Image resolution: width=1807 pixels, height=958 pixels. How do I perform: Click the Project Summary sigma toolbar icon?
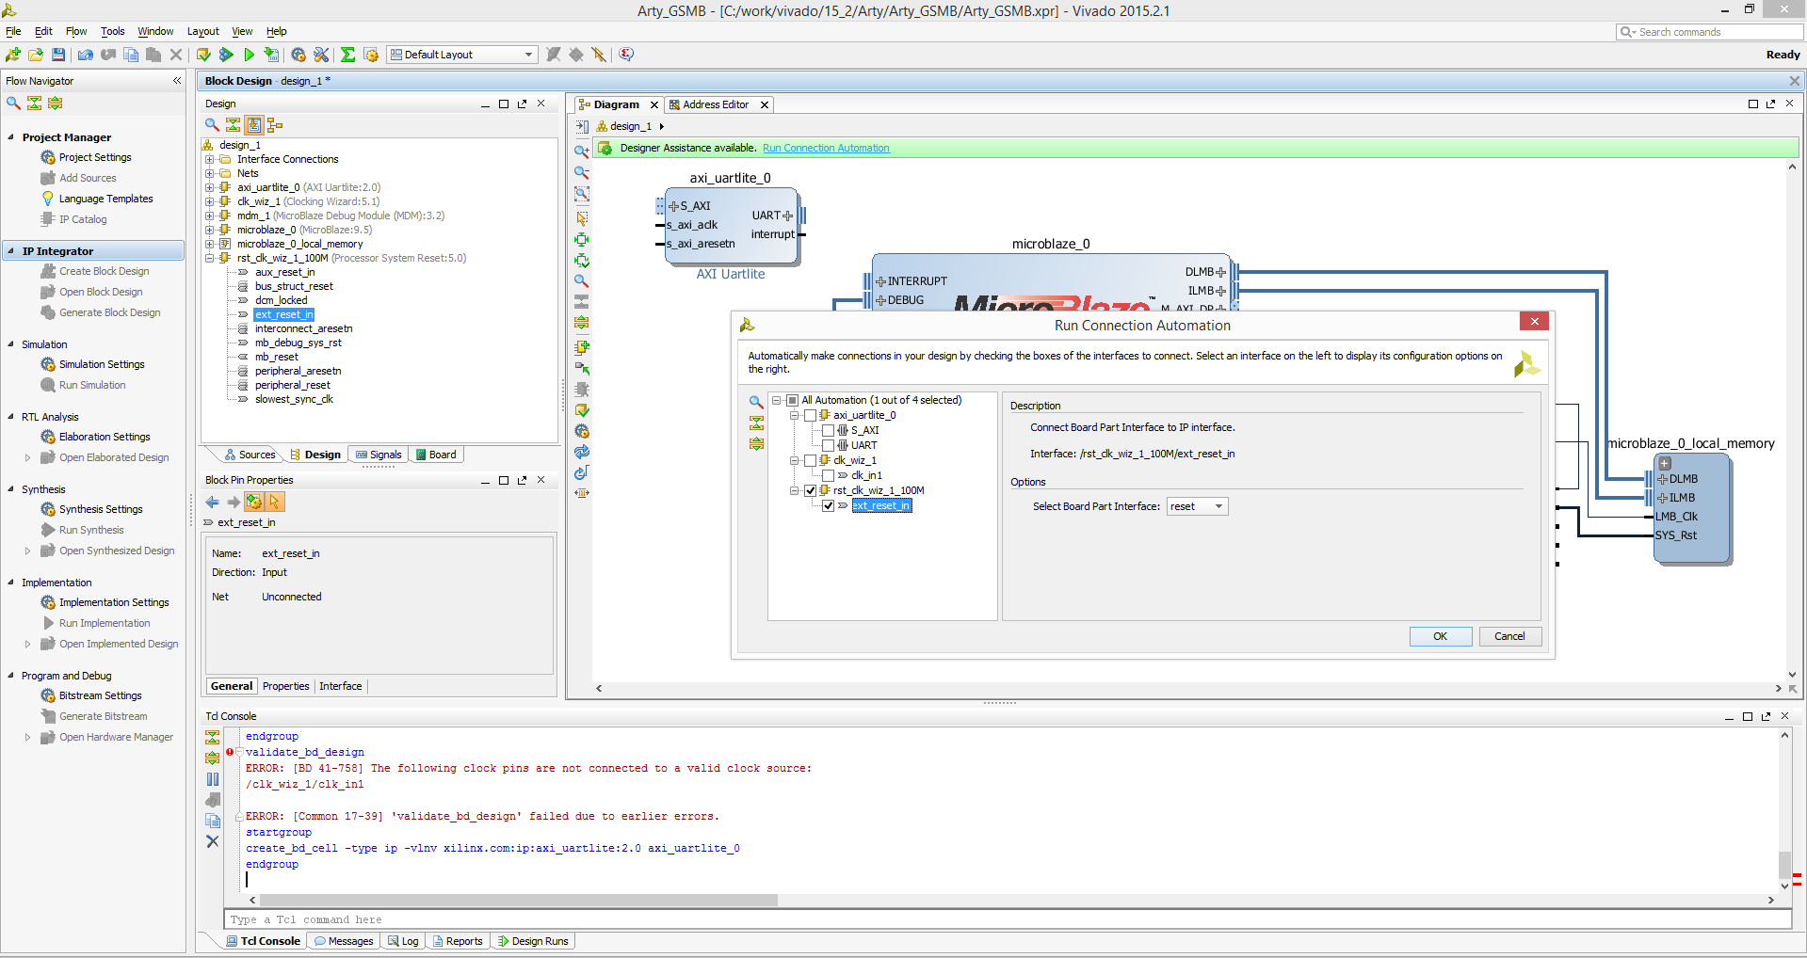point(347,55)
